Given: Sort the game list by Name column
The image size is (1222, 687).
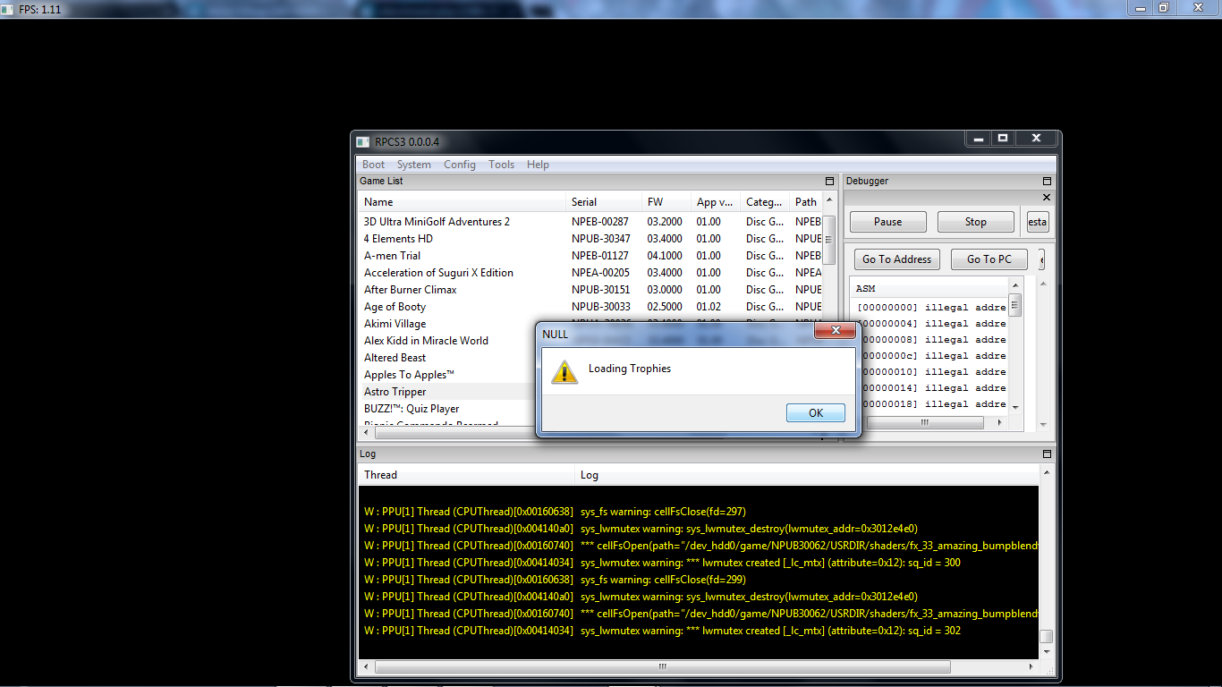Looking at the screenshot, I should point(462,202).
